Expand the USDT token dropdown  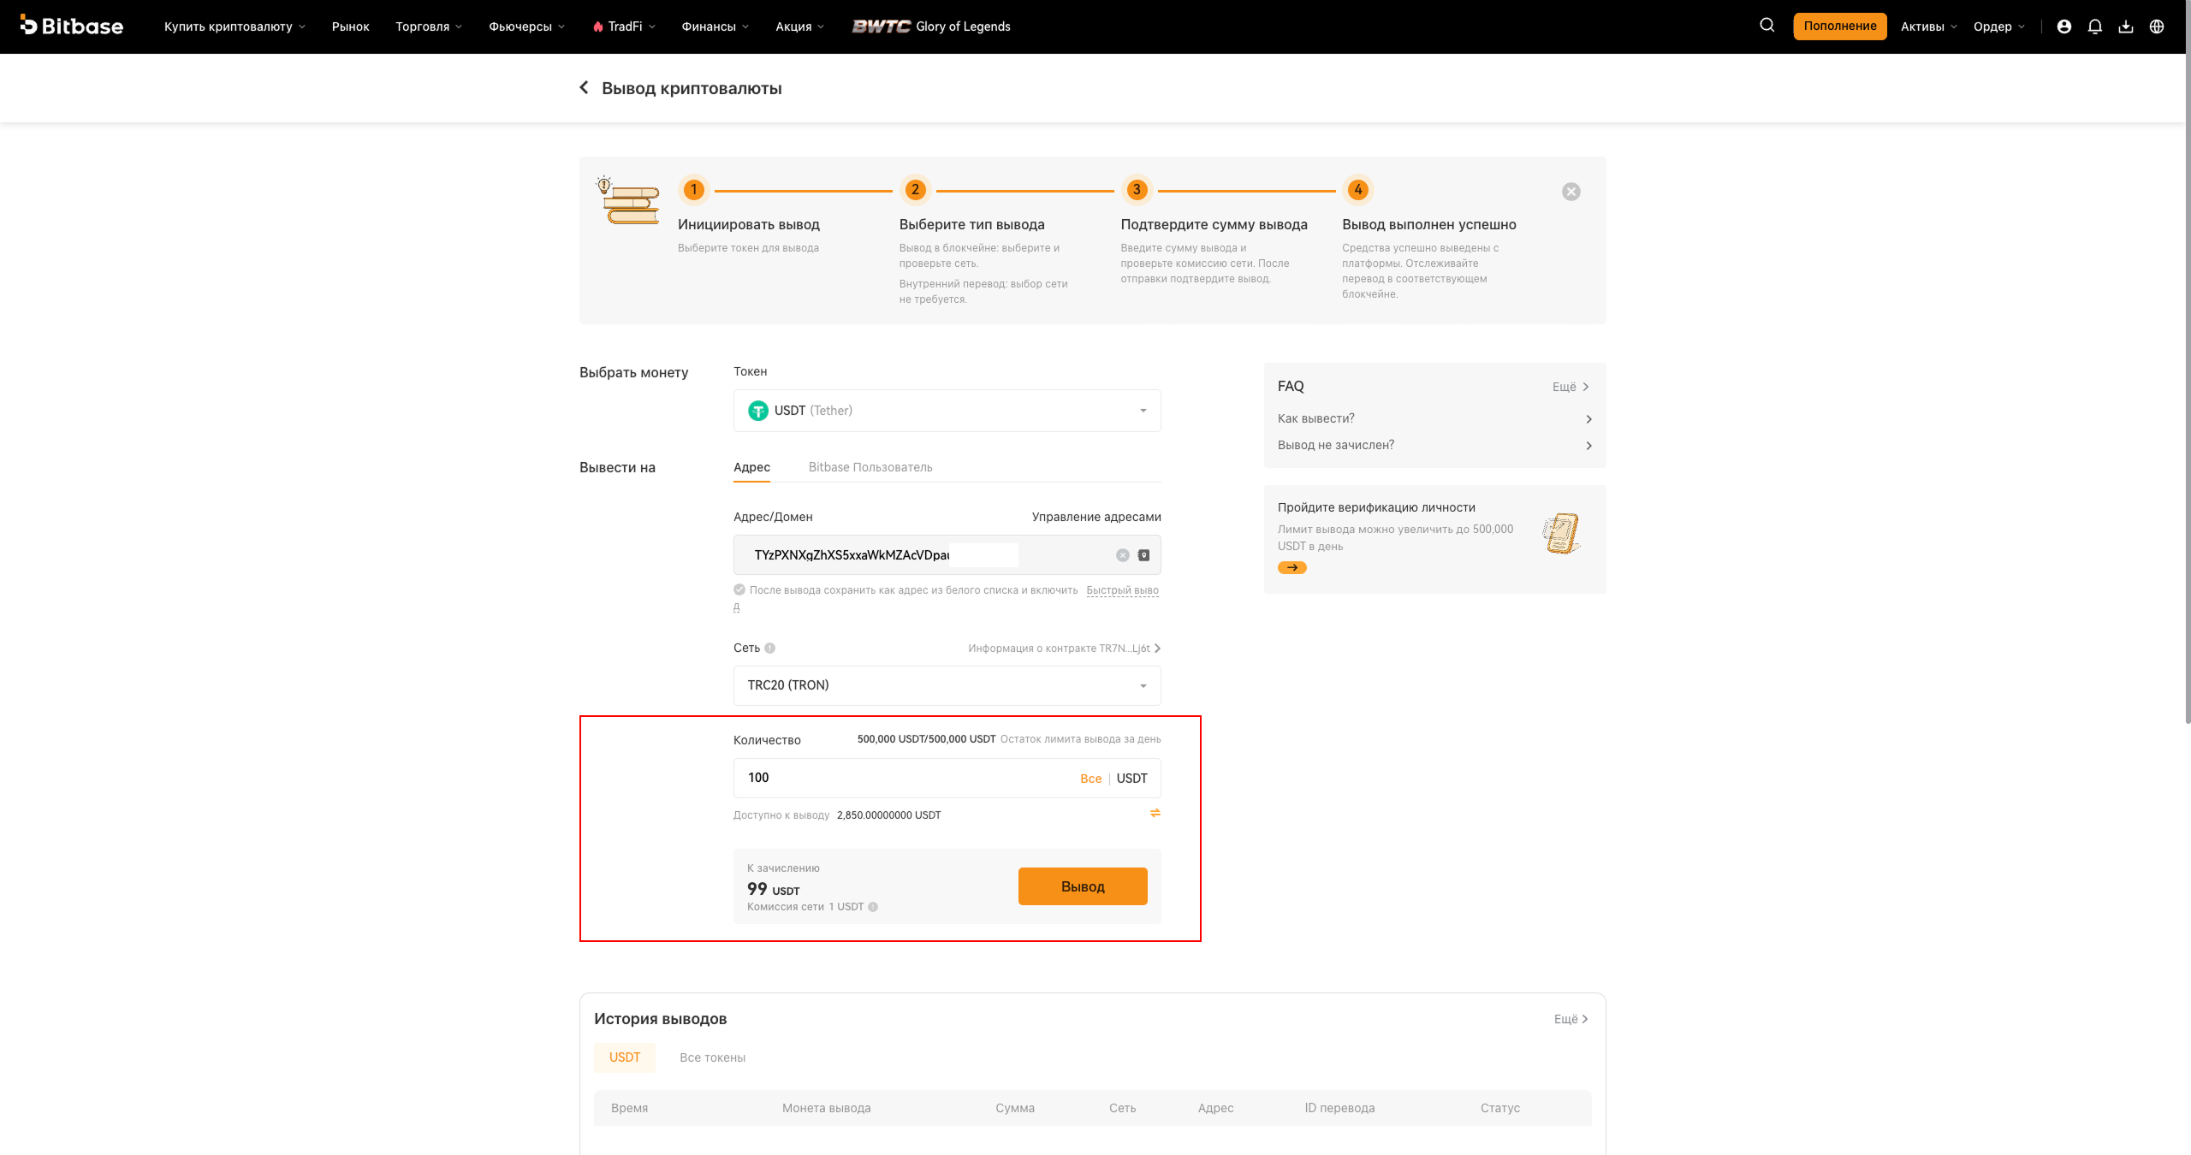tap(947, 411)
